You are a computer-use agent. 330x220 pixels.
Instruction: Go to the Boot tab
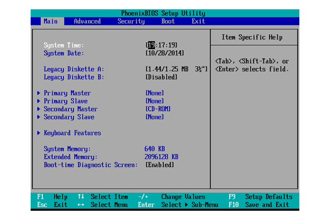click(x=168, y=21)
